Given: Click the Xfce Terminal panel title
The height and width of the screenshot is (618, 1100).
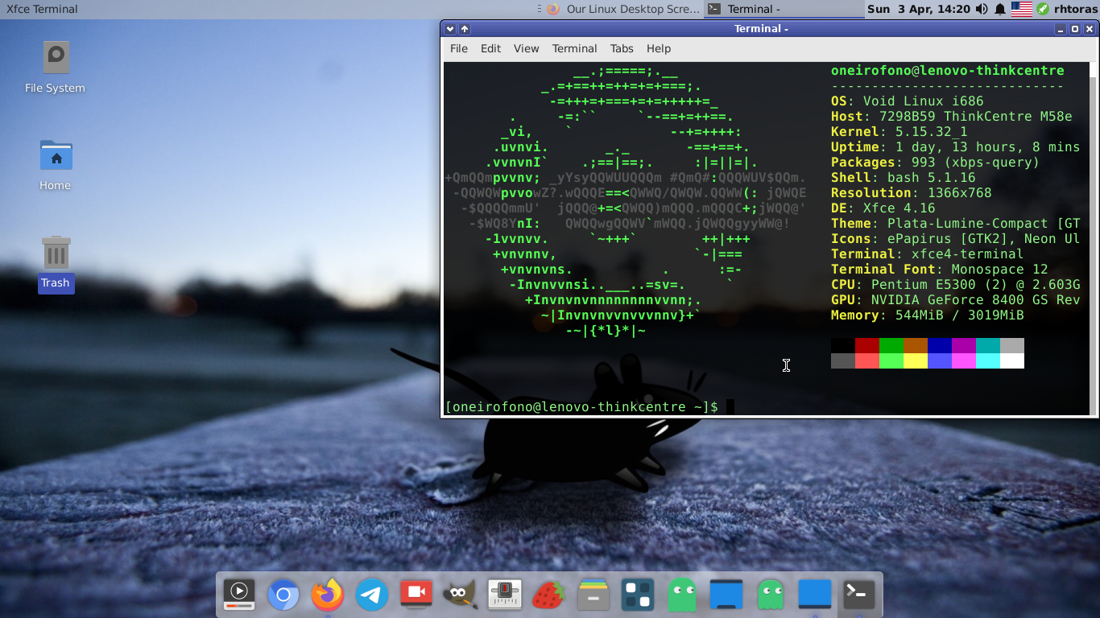Looking at the screenshot, I should [x=42, y=9].
